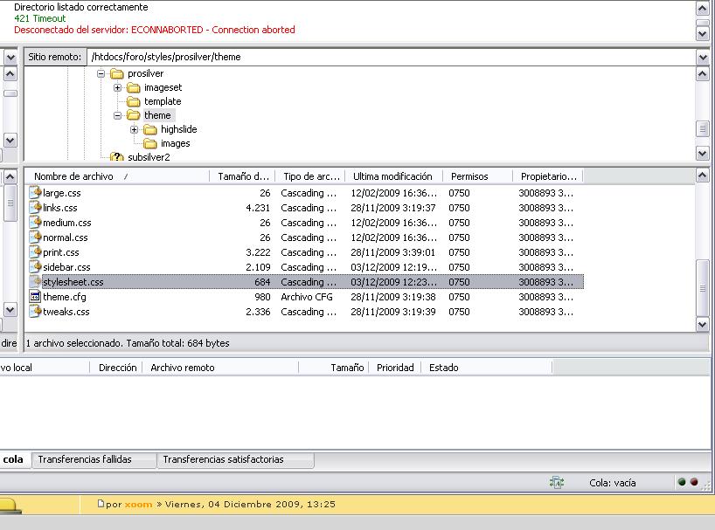Select the print.css file name
The image size is (715, 530).
[x=61, y=252]
